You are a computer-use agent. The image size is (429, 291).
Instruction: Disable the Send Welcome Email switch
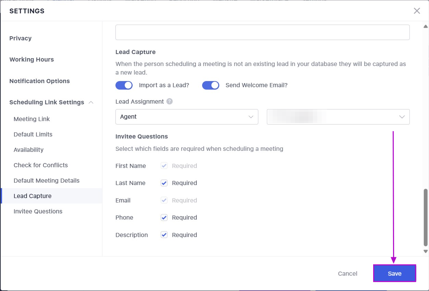(211, 85)
